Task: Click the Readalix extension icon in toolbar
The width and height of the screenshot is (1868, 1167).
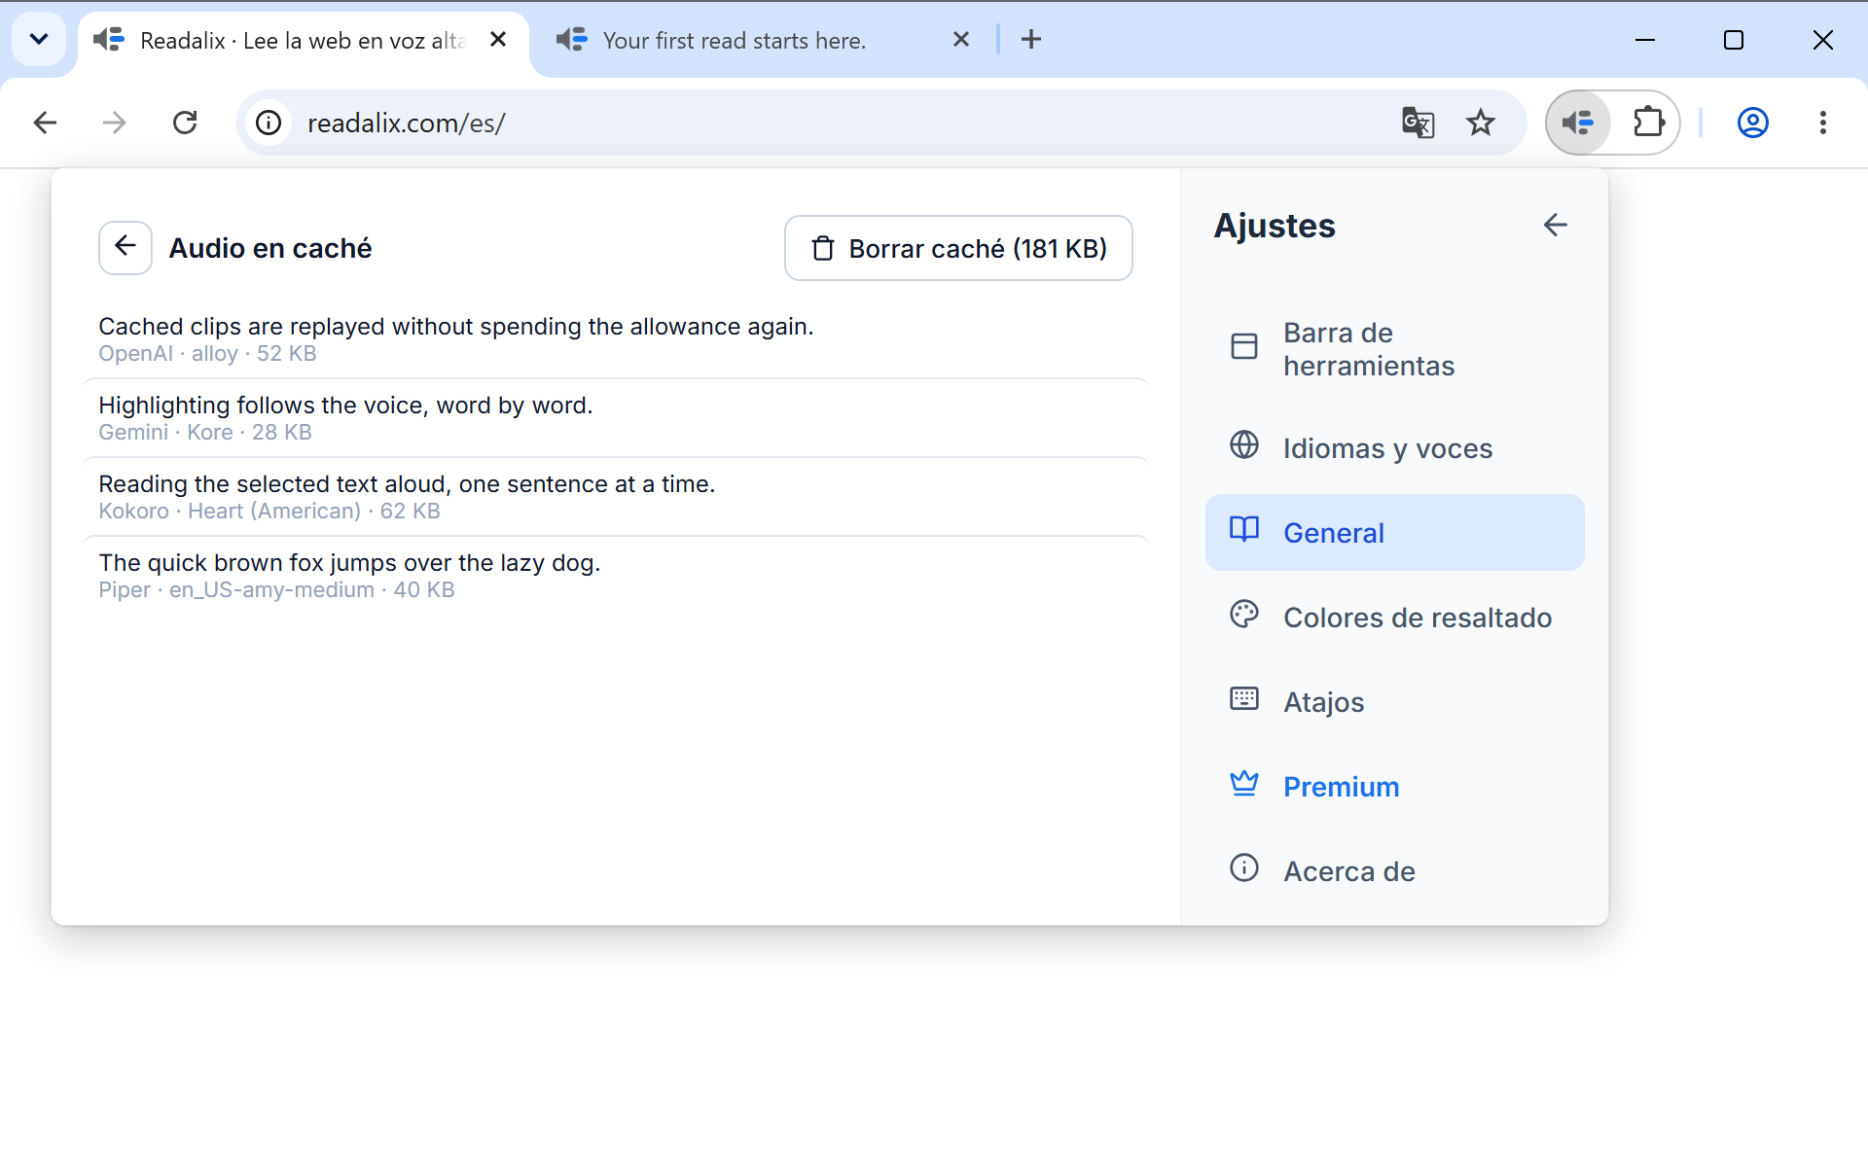Action: point(1578,123)
